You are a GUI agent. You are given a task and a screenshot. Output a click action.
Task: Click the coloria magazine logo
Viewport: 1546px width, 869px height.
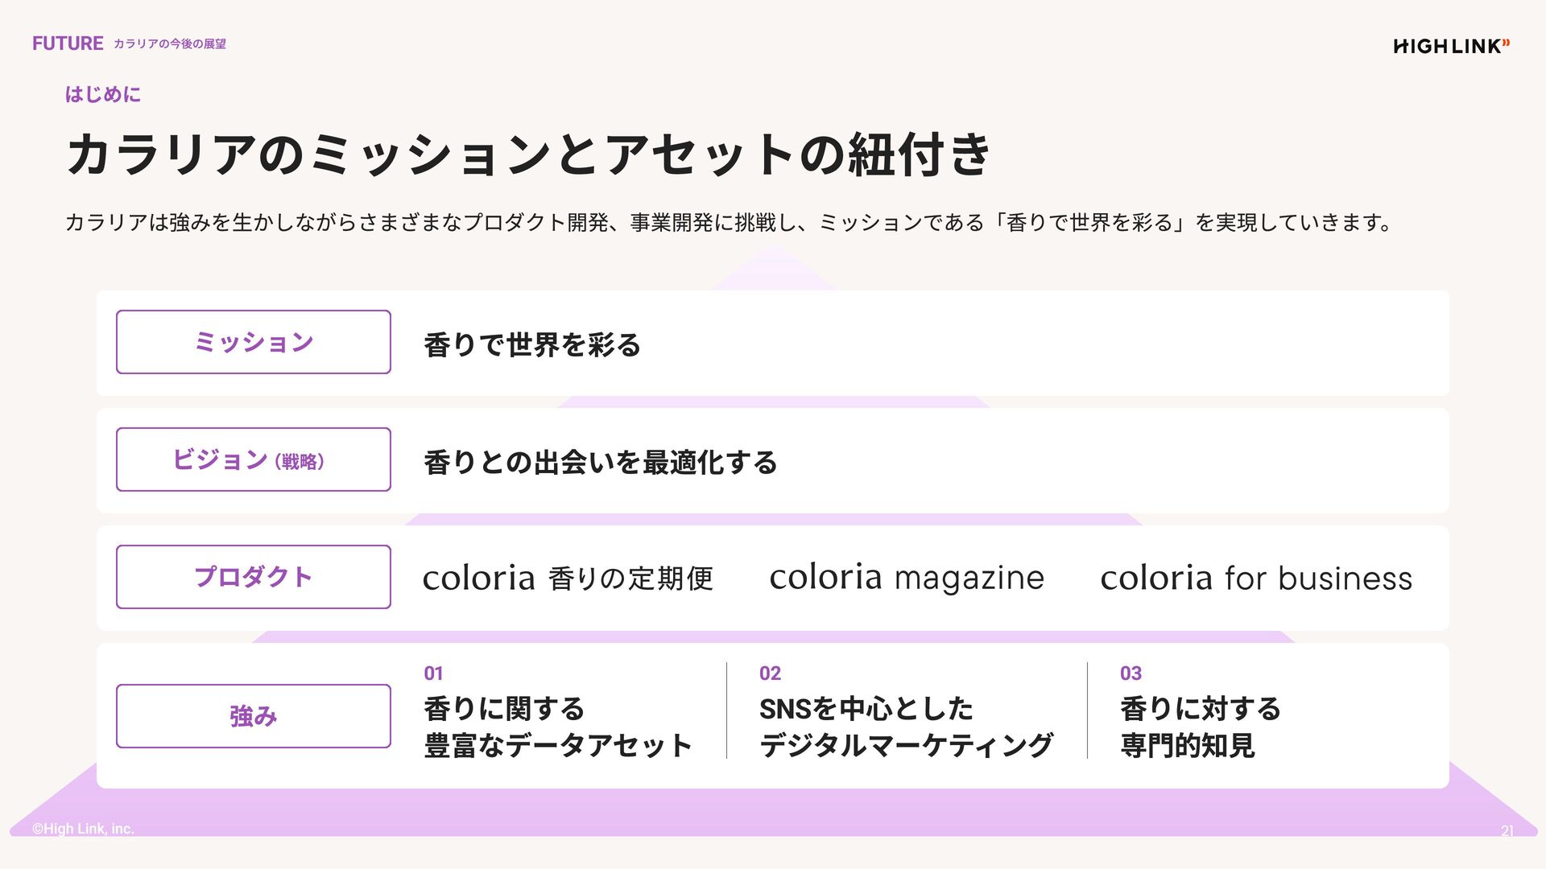[x=907, y=578]
